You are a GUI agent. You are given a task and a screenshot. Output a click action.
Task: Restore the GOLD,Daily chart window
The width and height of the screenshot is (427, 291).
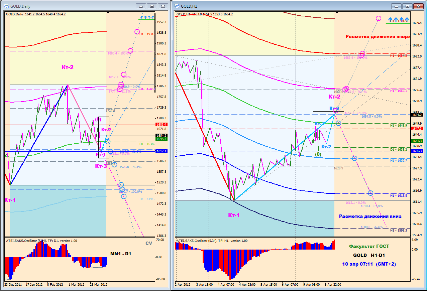(x=152, y=6)
